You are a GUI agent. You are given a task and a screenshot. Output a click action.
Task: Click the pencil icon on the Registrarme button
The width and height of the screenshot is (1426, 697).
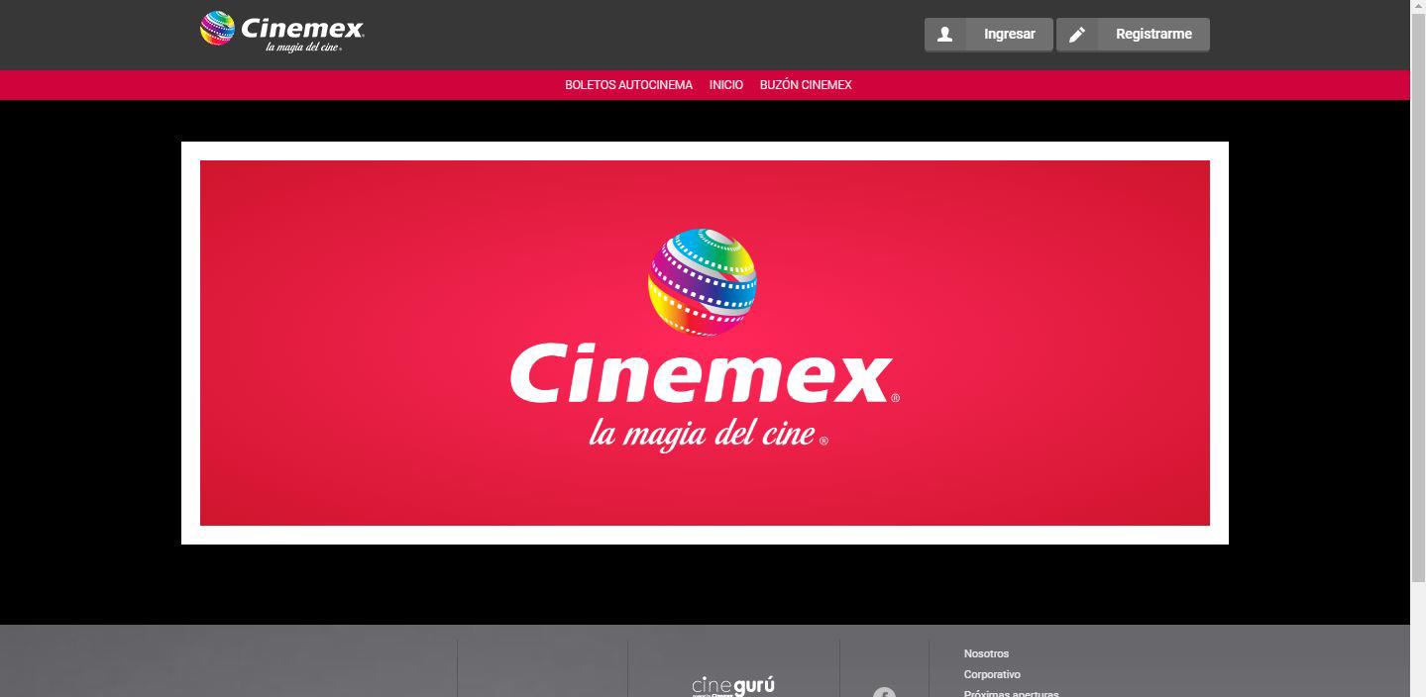click(x=1077, y=33)
